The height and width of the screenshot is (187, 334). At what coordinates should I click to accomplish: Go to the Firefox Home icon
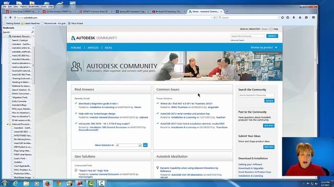300,18
